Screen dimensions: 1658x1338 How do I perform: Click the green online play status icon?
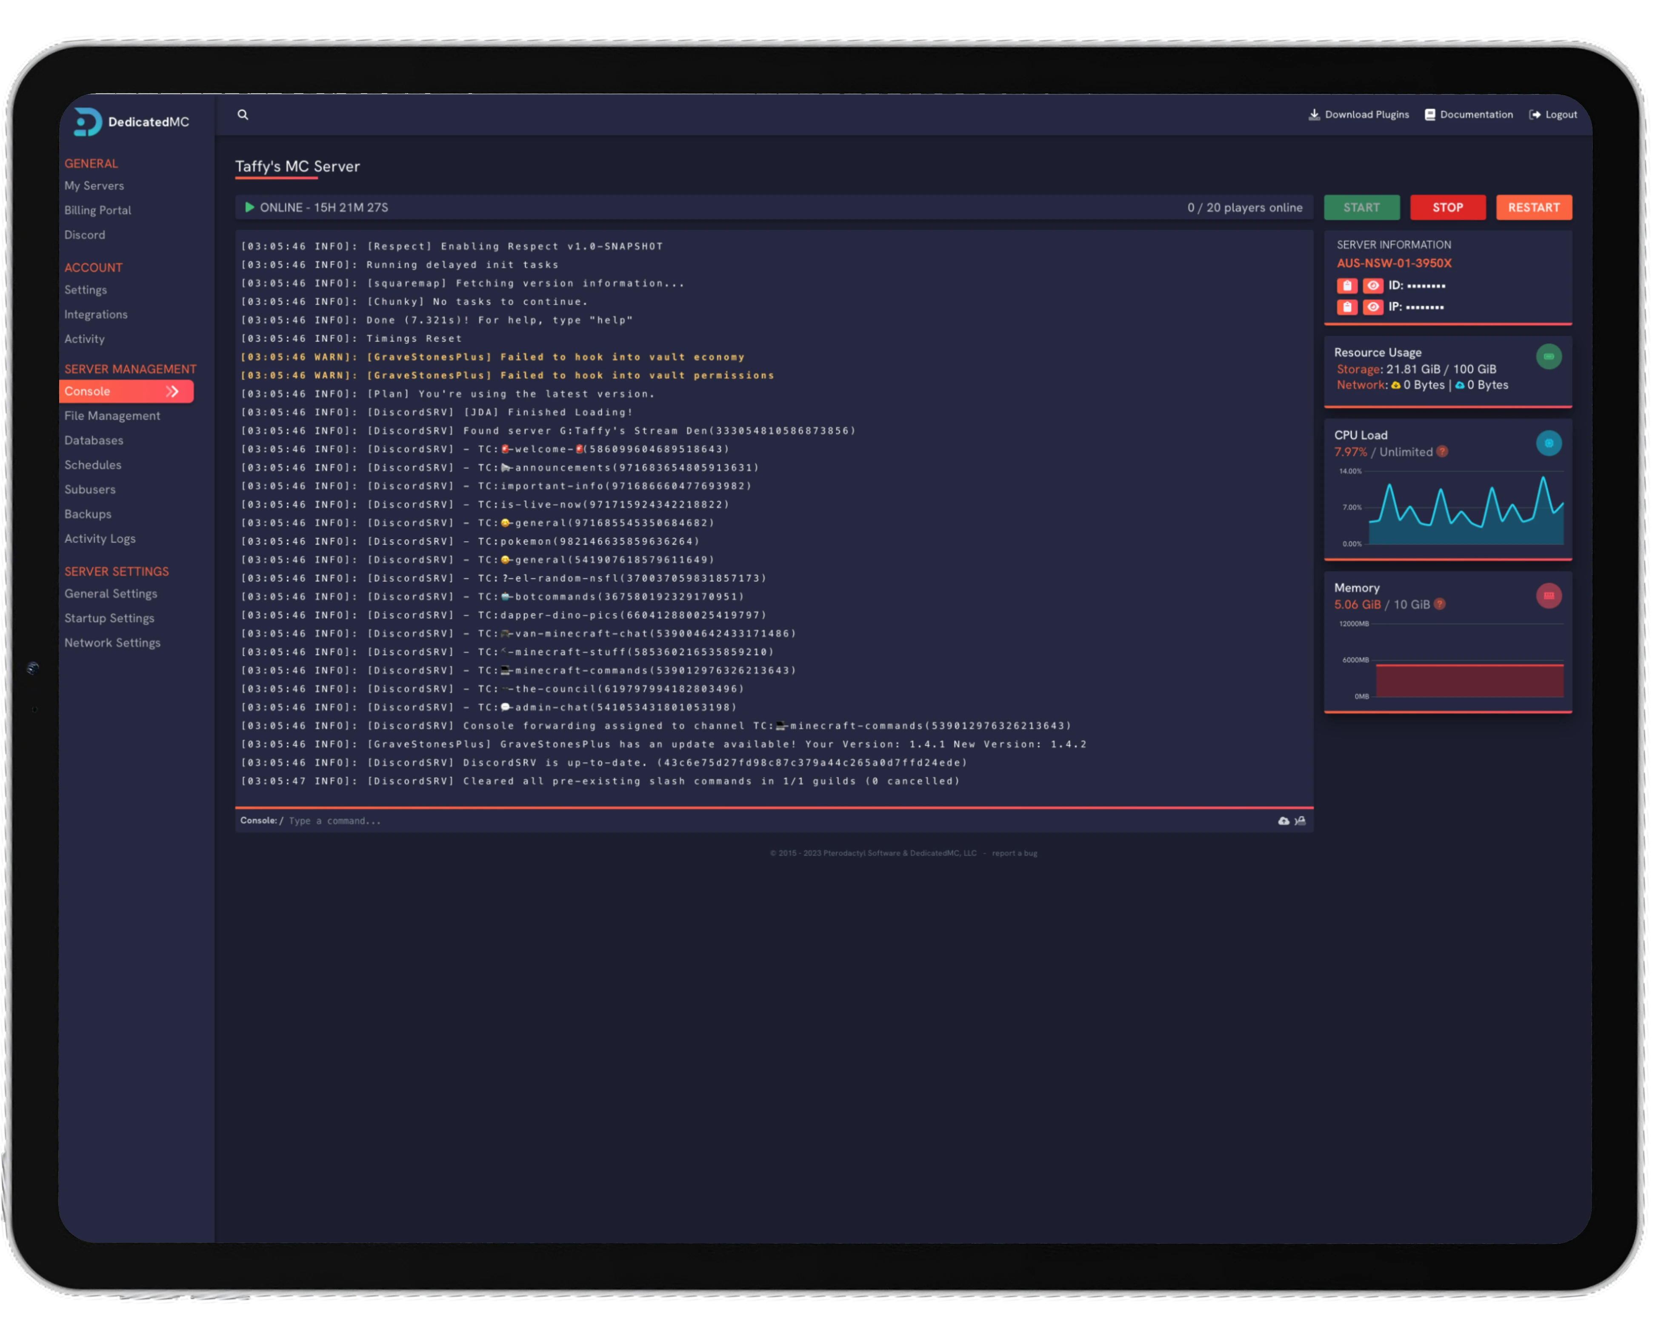point(250,208)
